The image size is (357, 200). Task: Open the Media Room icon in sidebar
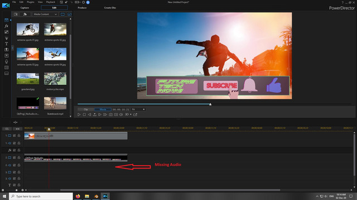click(x=6, y=20)
